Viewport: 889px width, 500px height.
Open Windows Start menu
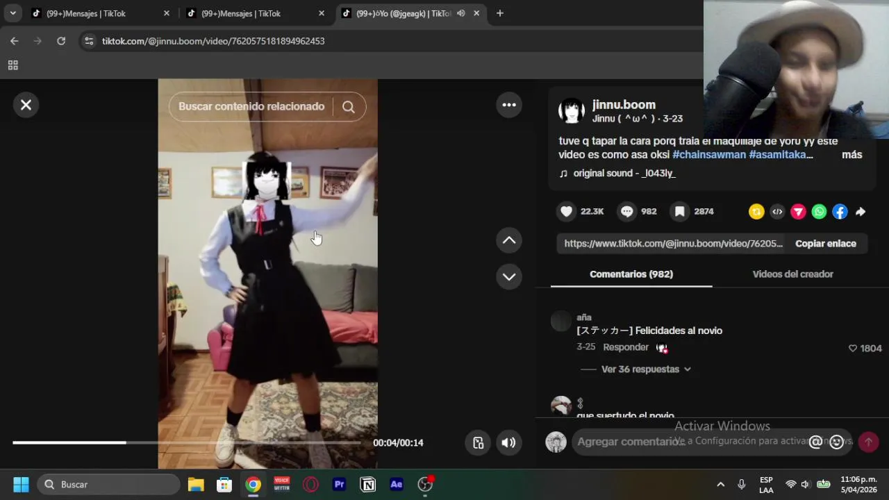coord(21,485)
